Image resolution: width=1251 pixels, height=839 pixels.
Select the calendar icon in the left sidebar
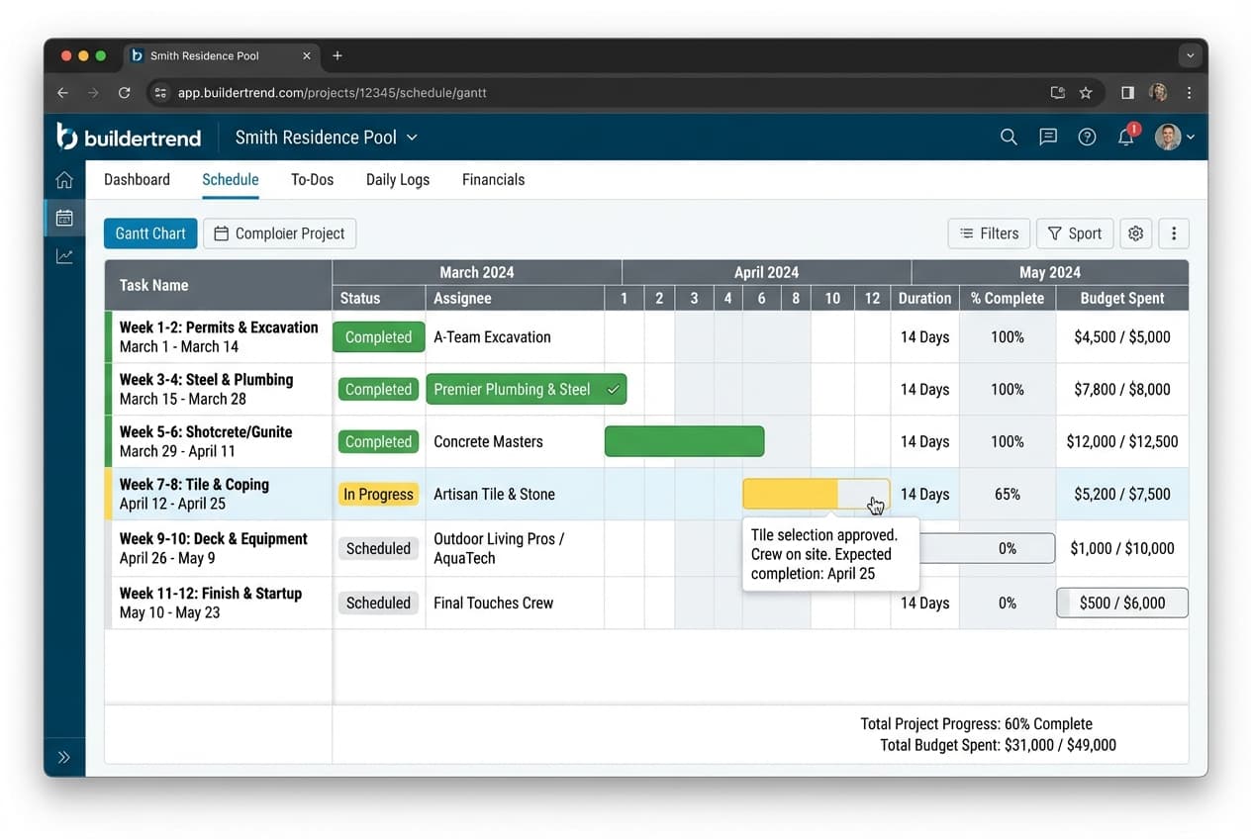pyautogui.click(x=63, y=218)
